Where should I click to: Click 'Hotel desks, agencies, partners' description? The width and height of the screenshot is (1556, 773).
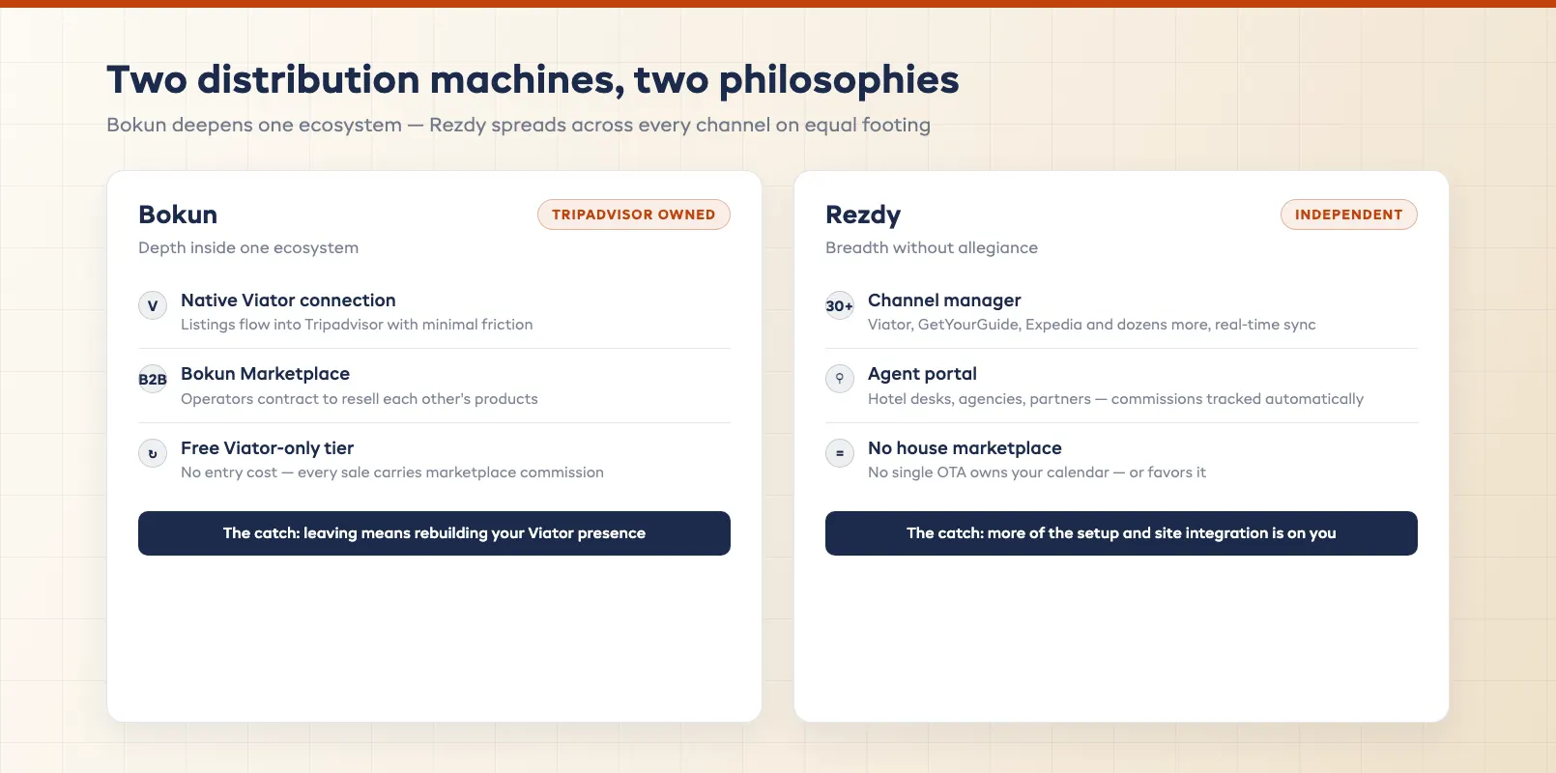pyautogui.click(x=1115, y=399)
